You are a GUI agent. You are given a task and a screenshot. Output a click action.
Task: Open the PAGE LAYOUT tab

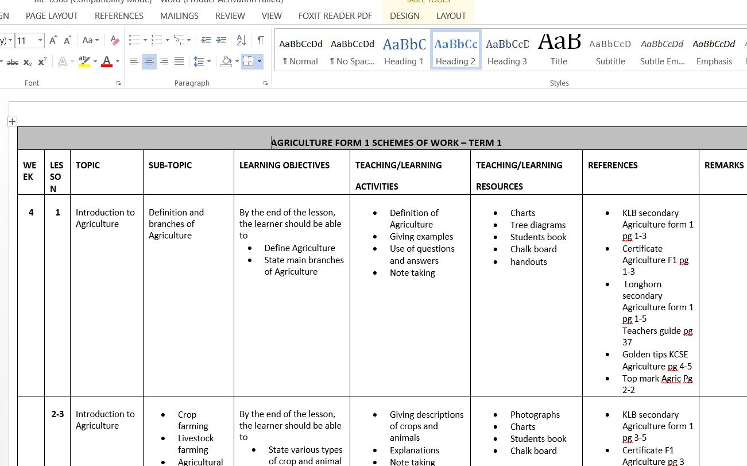click(52, 16)
